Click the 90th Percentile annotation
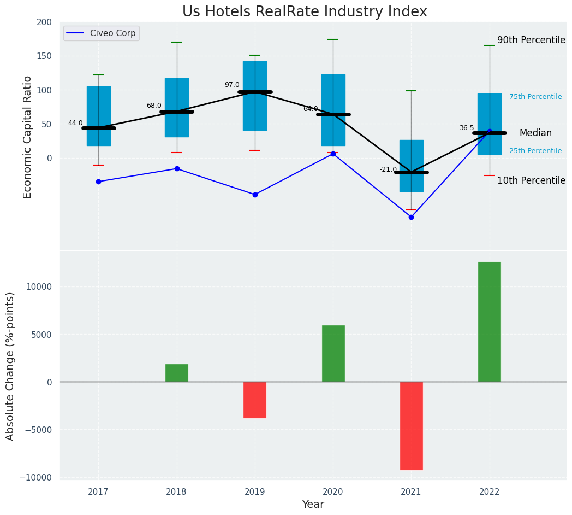Viewport: 572px width, 515px height. (531, 40)
